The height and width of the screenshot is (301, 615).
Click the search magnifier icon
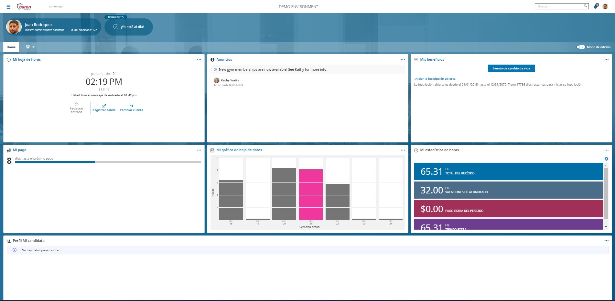(x=585, y=6)
